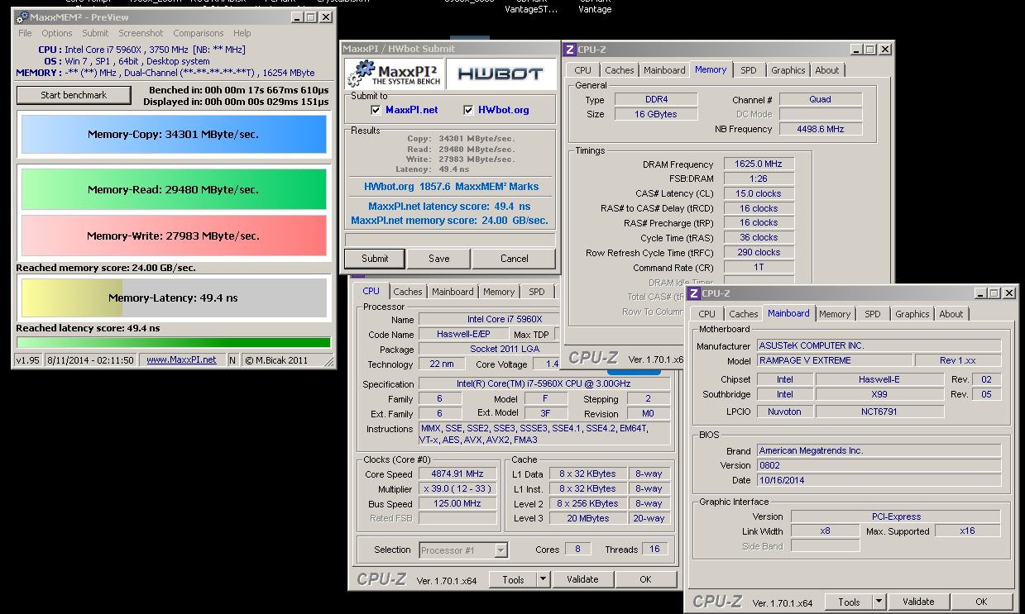Click Submit button in HWbot Submit dialog
Viewport: 1025px width, 614px height.
[x=375, y=259]
